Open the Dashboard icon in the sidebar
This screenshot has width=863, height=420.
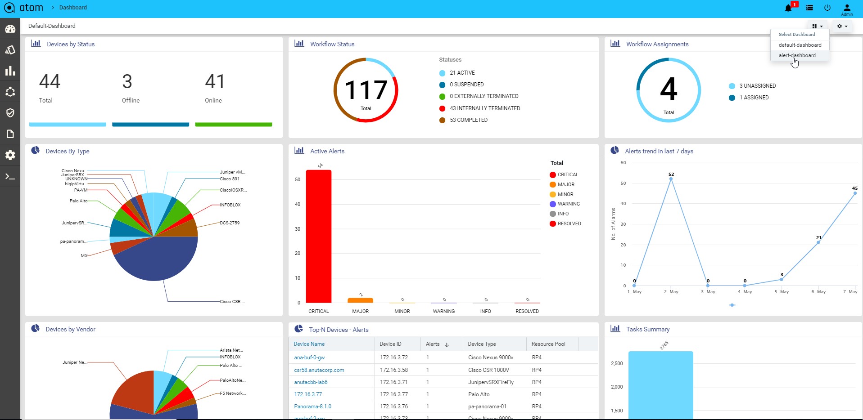click(10, 29)
